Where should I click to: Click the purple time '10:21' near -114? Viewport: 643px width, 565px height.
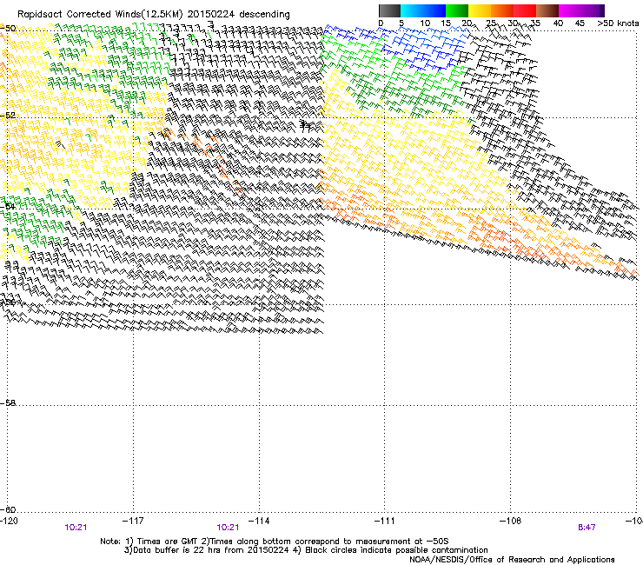click(x=228, y=528)
